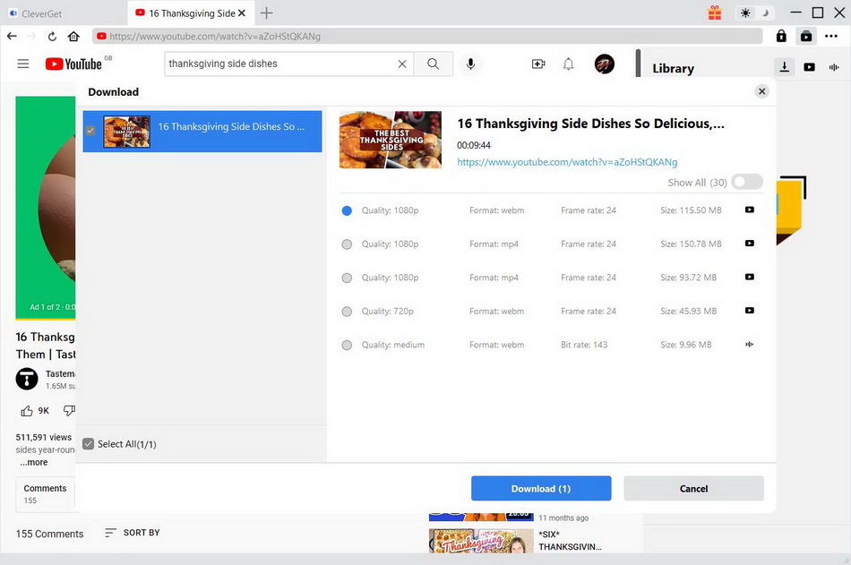This screenshot has height=565, width=851.
Task: Click the Comments 155 box
Action: click(46, 494)
